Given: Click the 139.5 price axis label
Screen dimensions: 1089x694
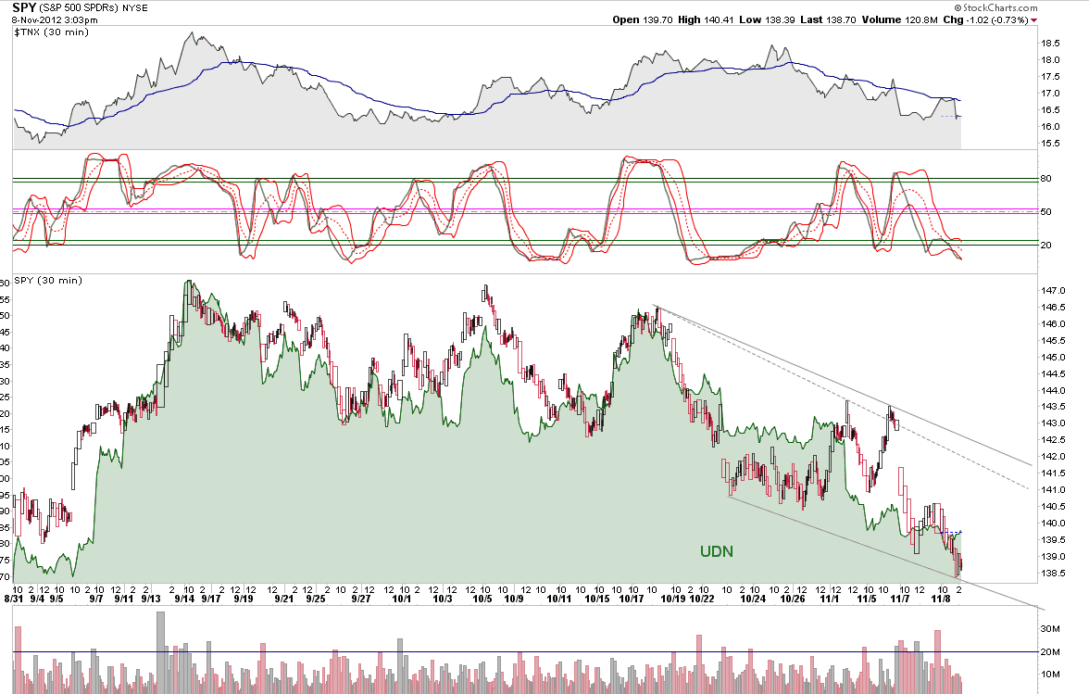Looking at the screenshot, I should pos(1053,540).
